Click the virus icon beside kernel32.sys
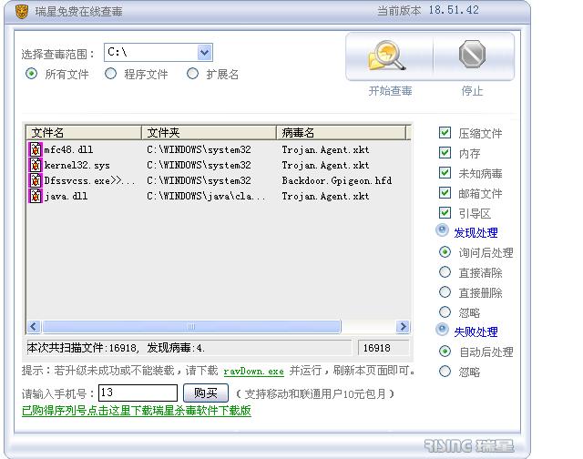Screen dimensions: 583x459 tap(36, 165)
